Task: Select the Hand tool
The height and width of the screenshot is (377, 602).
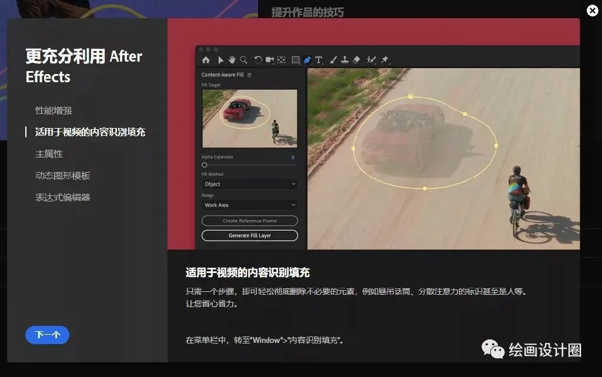Action: coord(232,60)
